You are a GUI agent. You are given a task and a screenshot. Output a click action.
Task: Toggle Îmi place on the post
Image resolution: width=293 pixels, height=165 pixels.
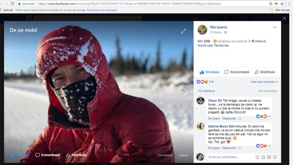tap(209, 72)
